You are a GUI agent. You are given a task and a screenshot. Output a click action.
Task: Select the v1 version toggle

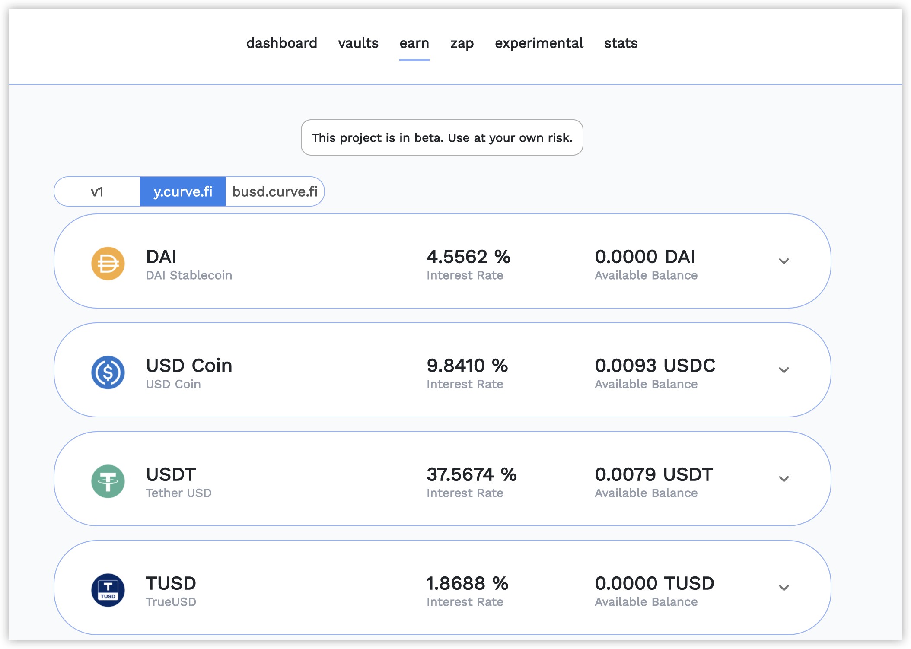pyautogui.click(x=97, y=191)
